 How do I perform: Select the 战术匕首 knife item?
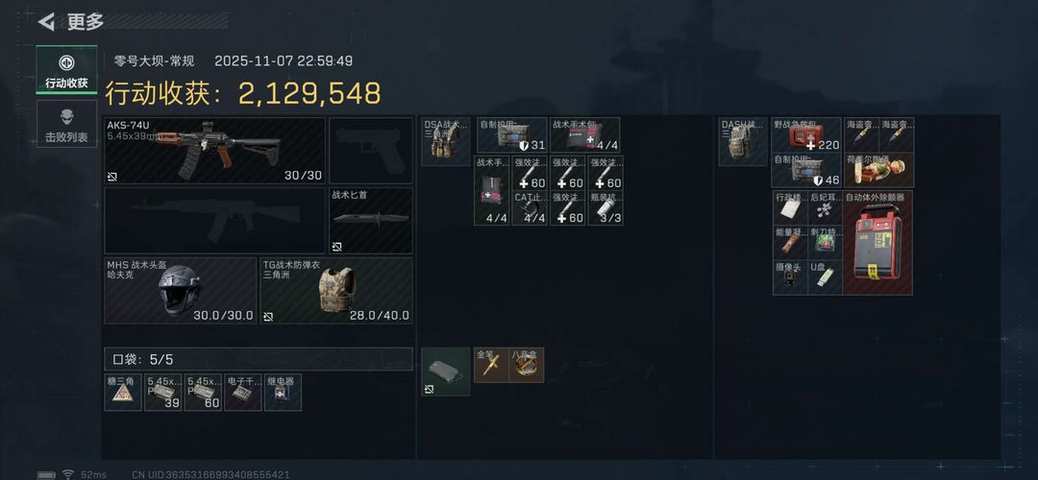[x=371, y=221]
